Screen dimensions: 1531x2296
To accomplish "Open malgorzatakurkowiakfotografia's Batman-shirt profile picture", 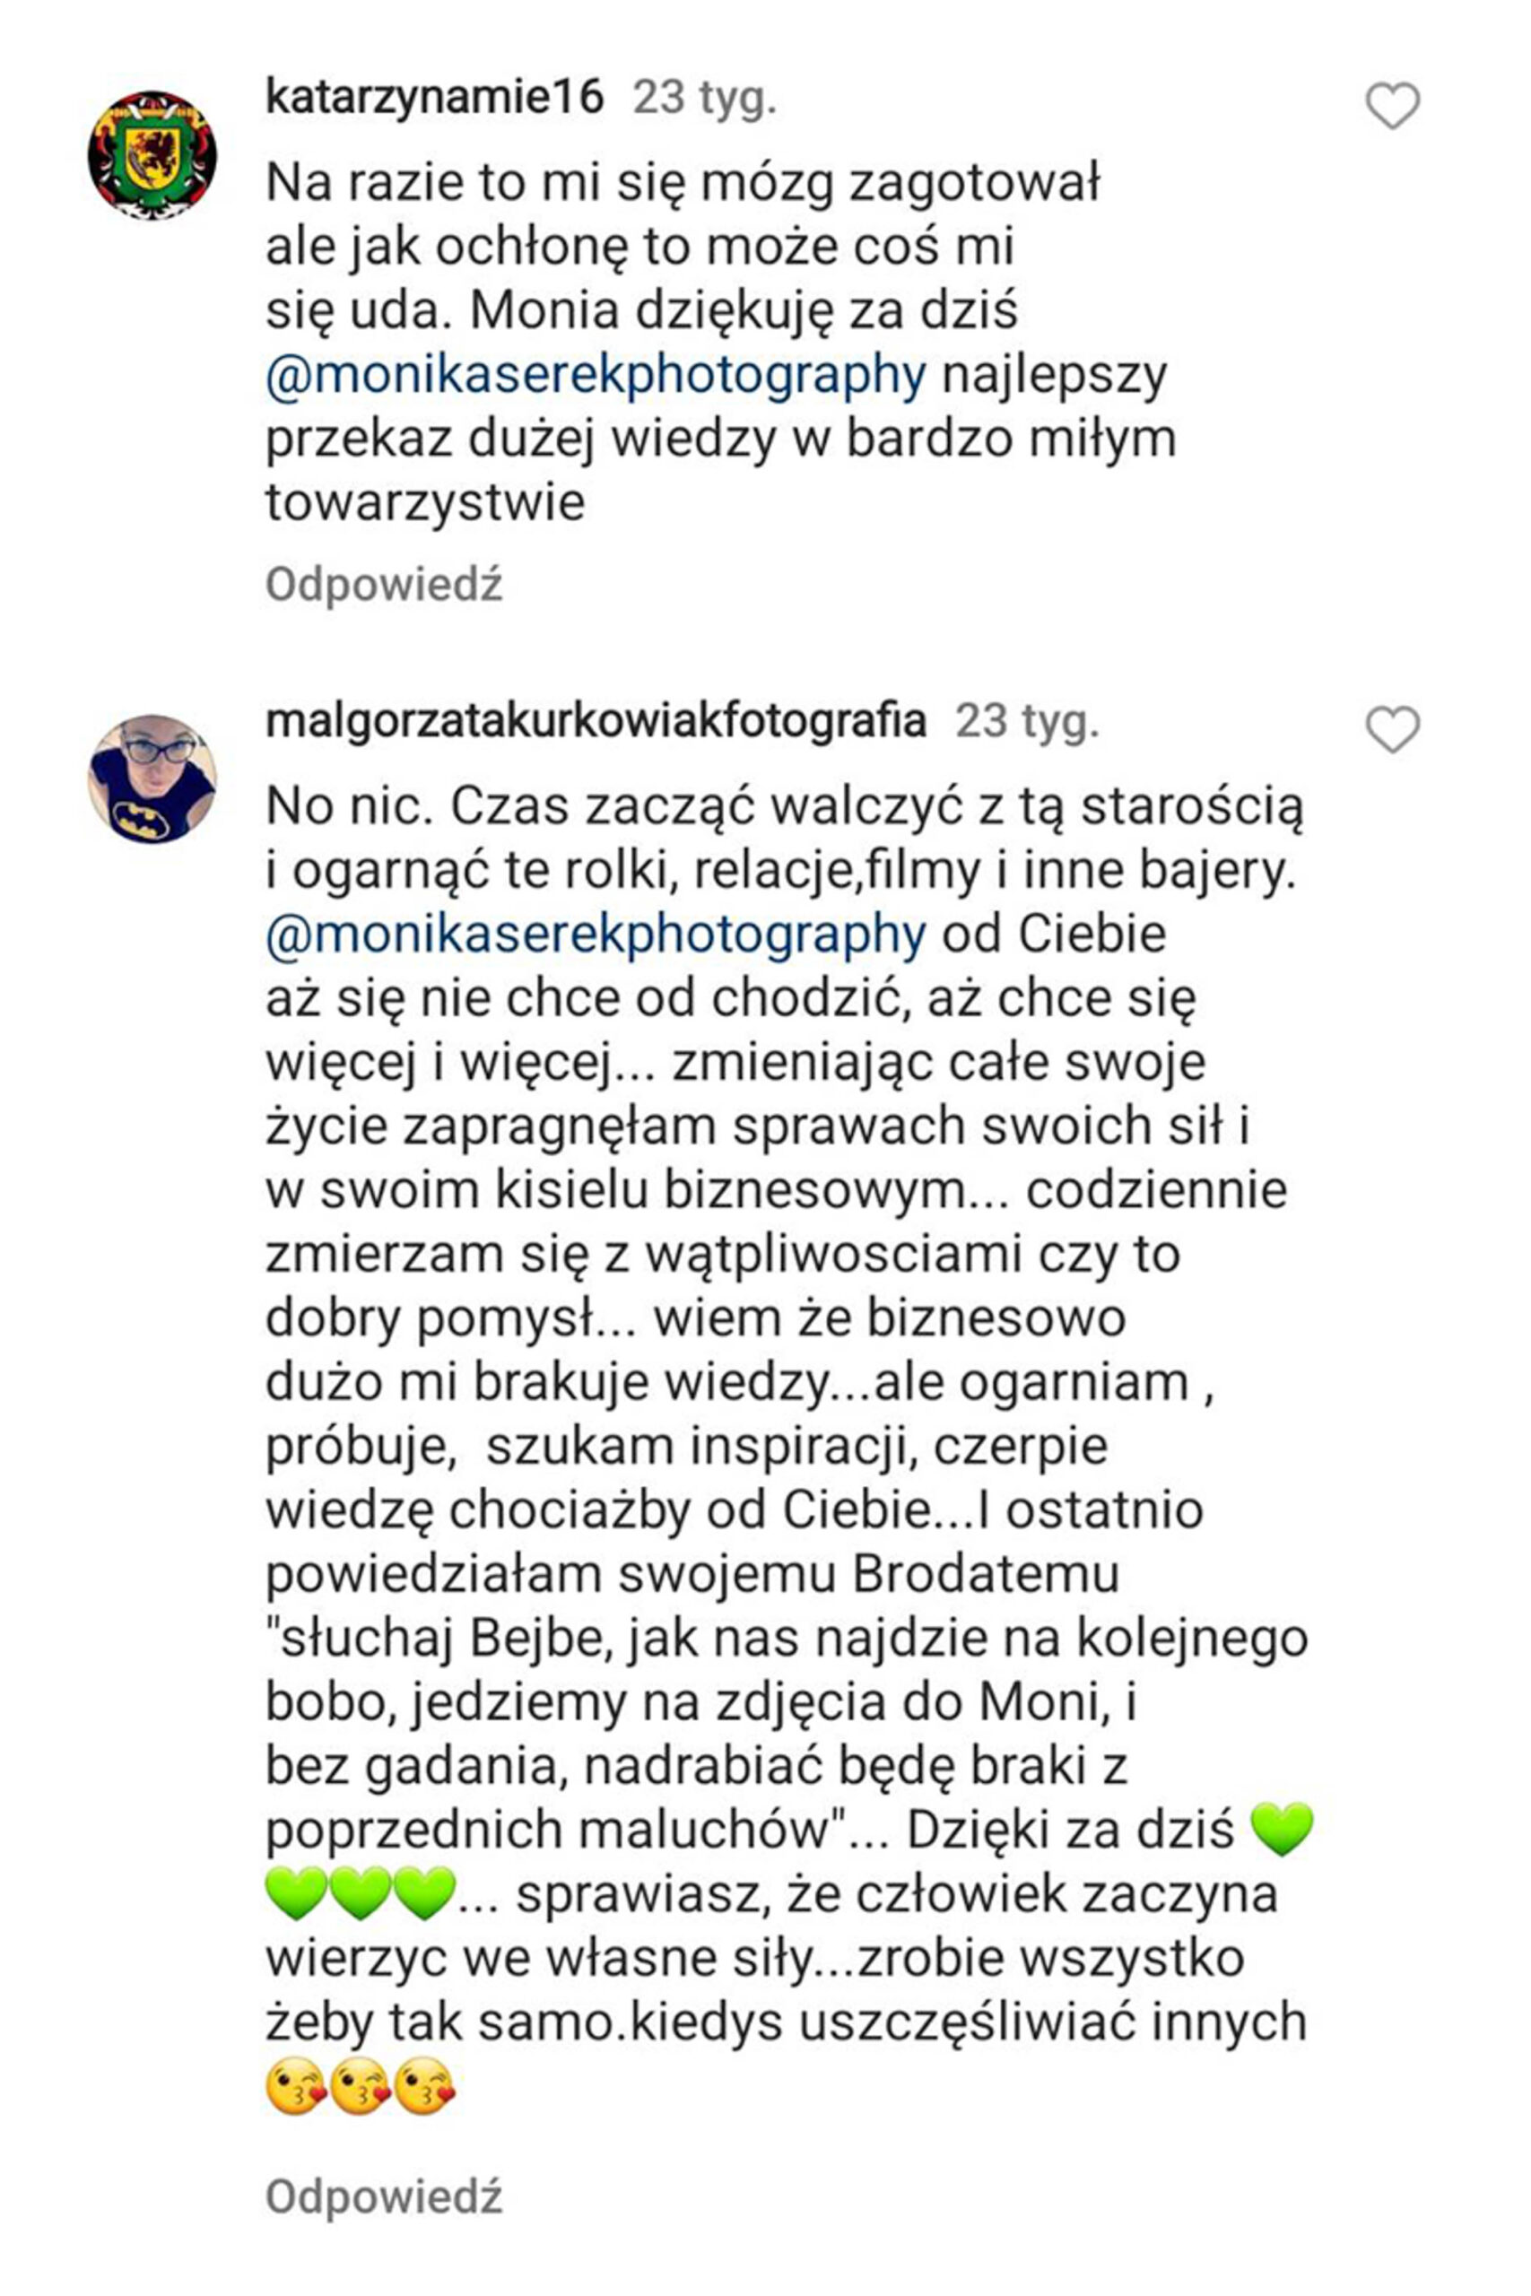I will (x=152, y=779).
